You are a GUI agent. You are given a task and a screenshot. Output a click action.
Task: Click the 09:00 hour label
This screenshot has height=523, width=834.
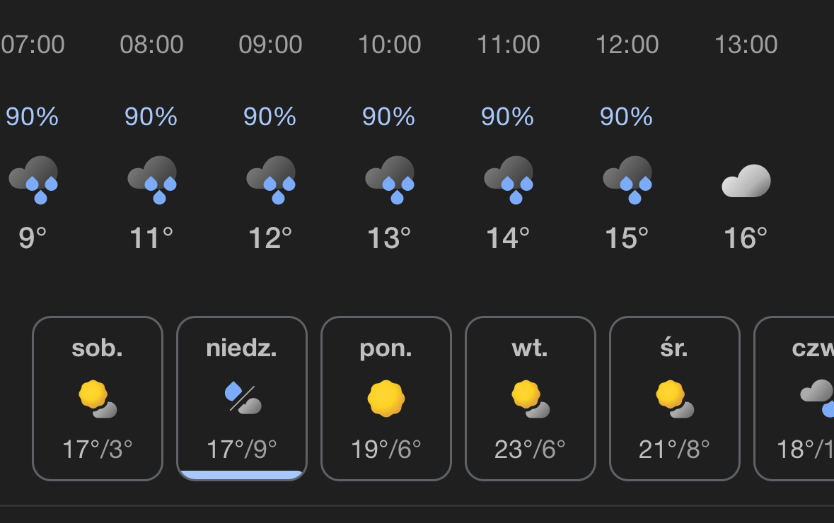click(270, 45)
